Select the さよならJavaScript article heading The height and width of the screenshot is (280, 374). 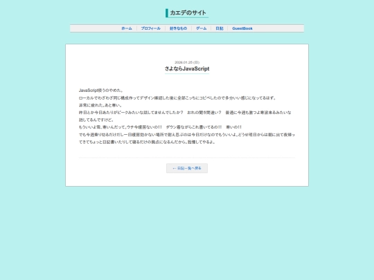187,69
